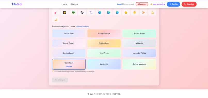The height and width of the screenshot is (98, 208).
Task: Click the 2024 Tilstem copyright text
Action: coord(104,94)
